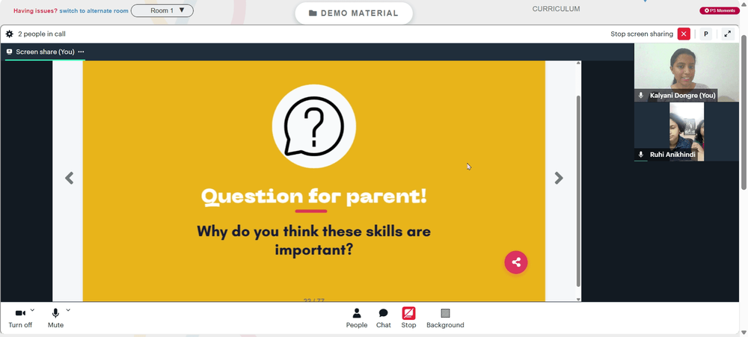The image size is (748, 337).
Task: Open the Chat panel
Action: pyautogui.click(x=383, y=318)
